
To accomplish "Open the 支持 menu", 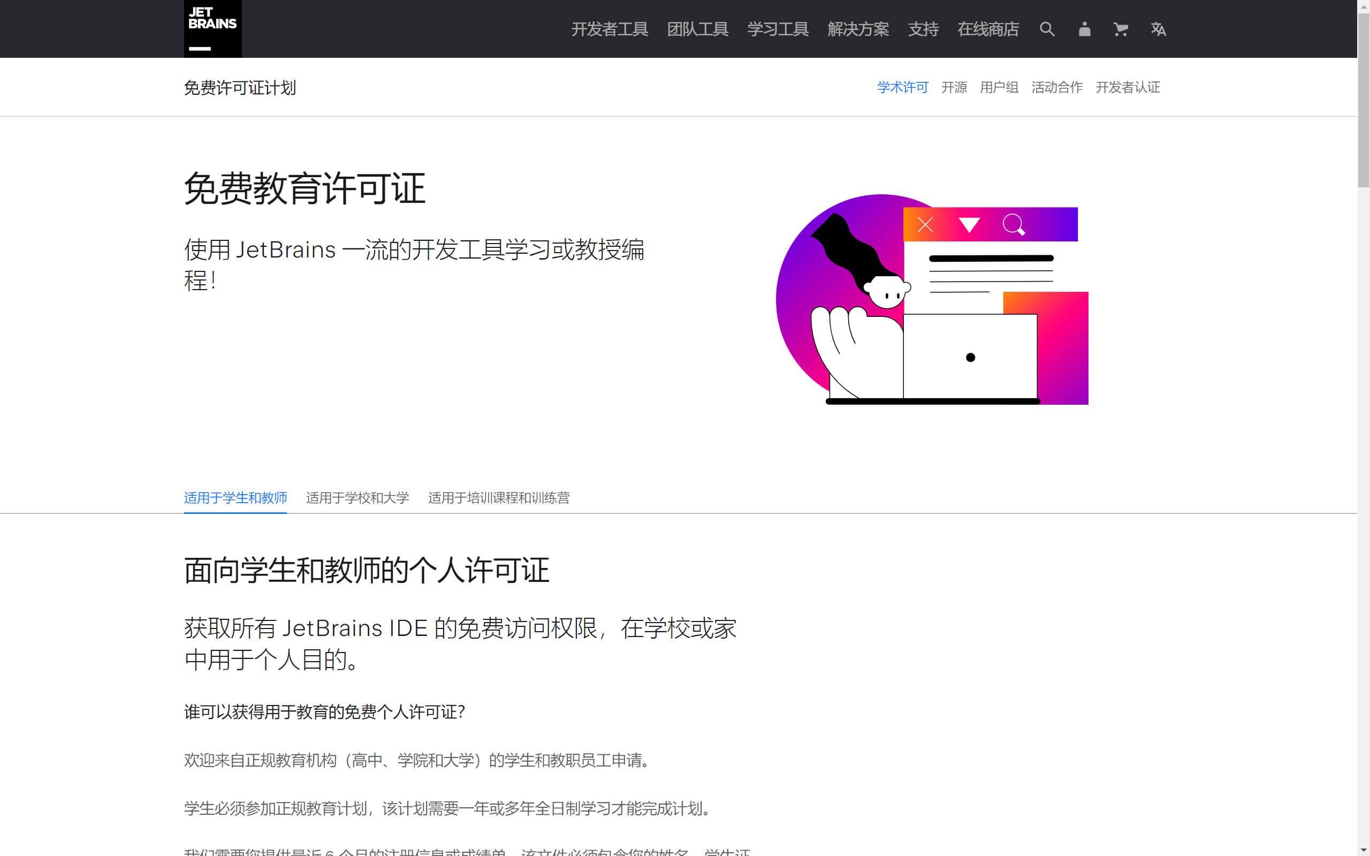I will click(x=923, y=29).
